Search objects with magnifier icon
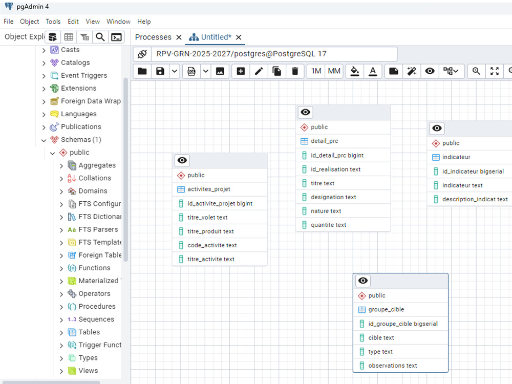 [100, 37]
